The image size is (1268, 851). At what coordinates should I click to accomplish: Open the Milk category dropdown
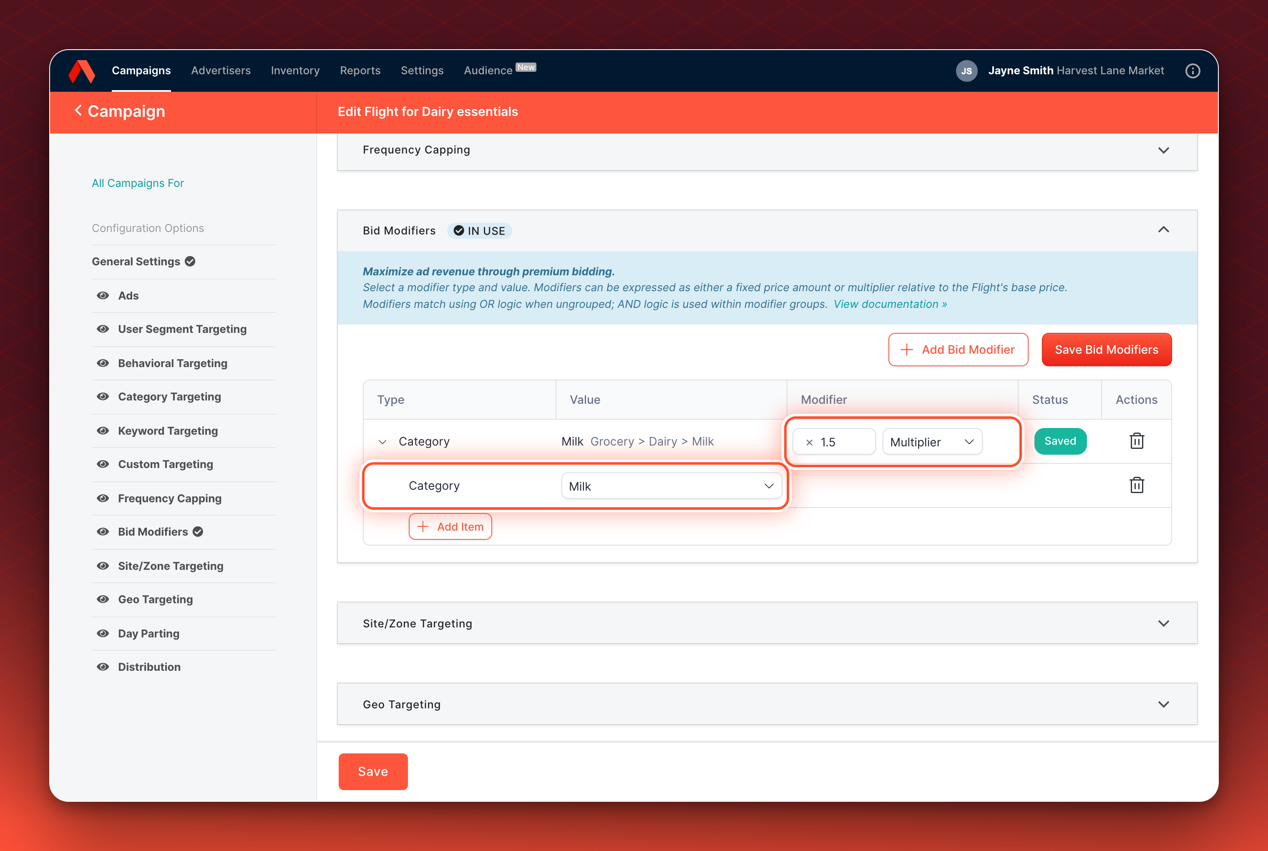click(x=671, y=486)
